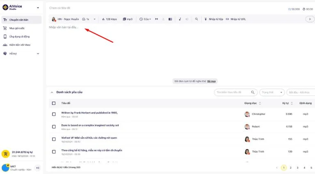Click the Bỏ qua link
Screen dimensions: 315x174
pyautogui.click(x=211, y=81)
